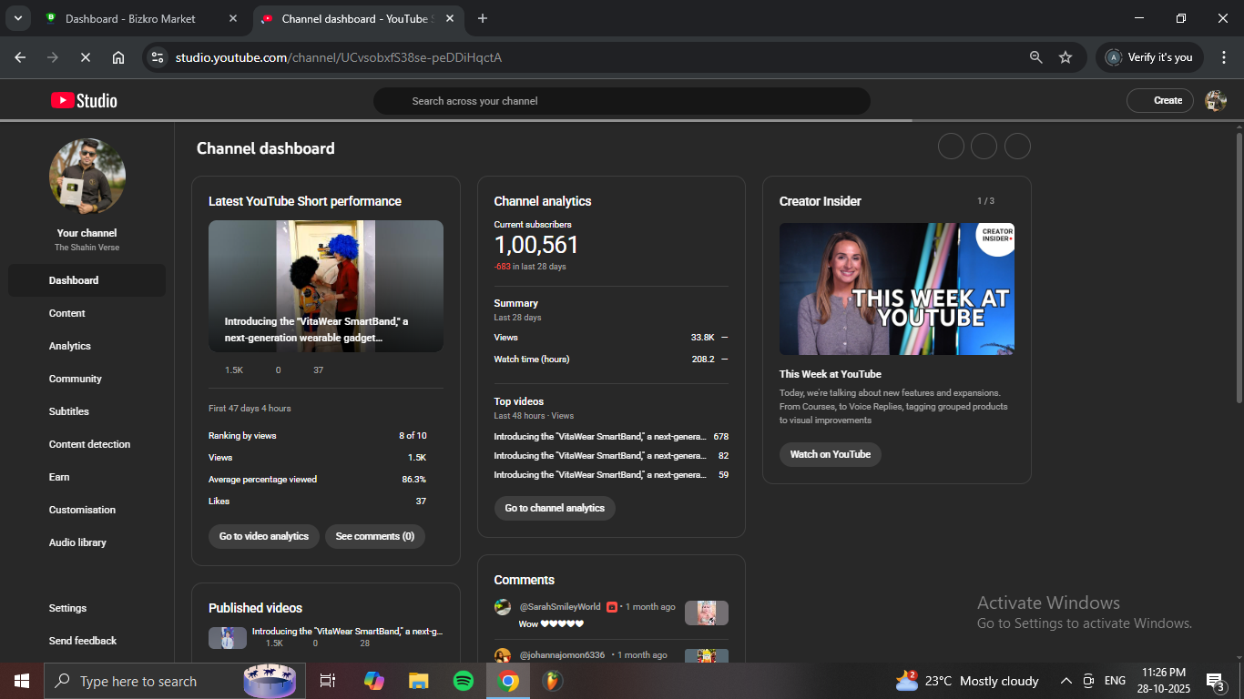Open the Chrome three-dot menu
The height and width of the screenshot is (699, 1244).
[x=1223, y=57]
